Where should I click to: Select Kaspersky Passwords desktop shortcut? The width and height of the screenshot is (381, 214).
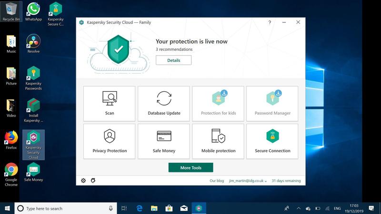(33, 78)
